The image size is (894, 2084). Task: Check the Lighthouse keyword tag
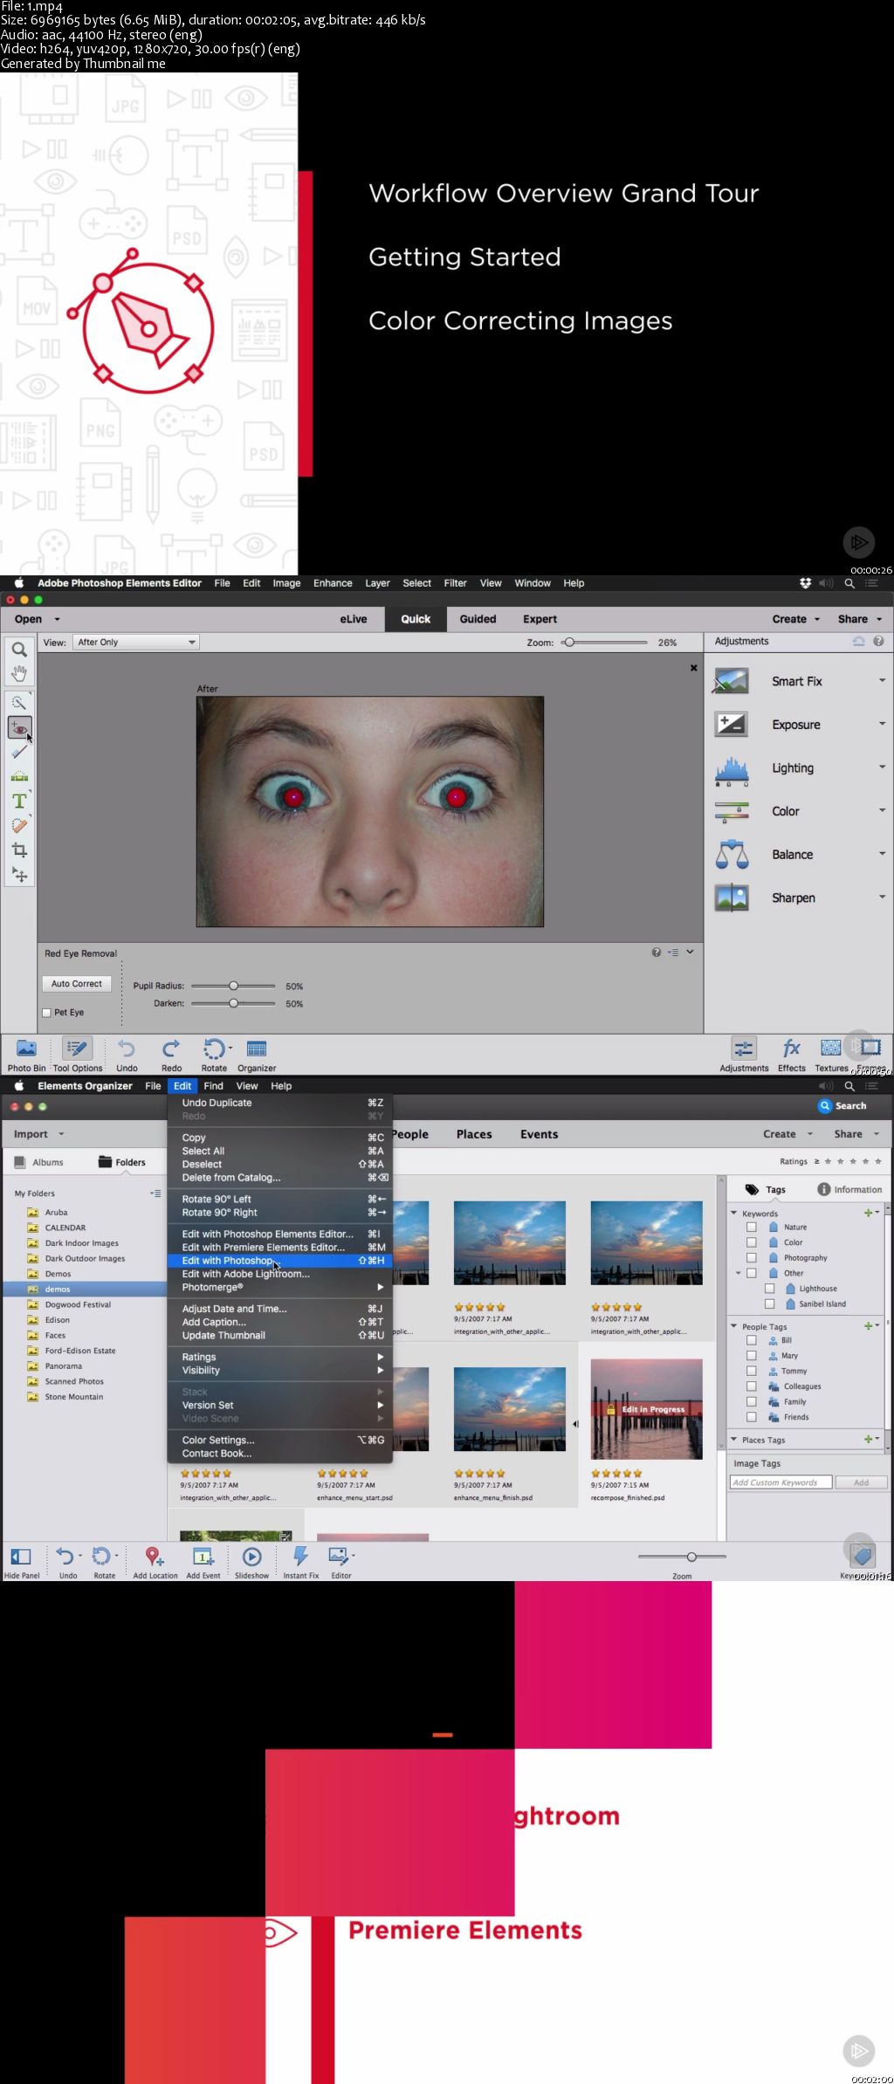pyautogui.click(x=769, y=1289)
